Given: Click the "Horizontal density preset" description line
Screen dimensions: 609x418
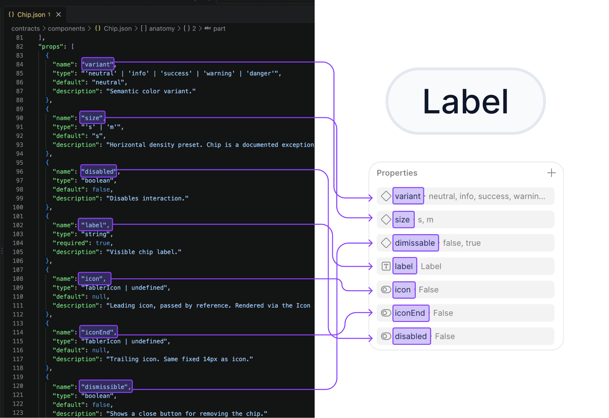Looking at the screenshot, I should [183, 145].
